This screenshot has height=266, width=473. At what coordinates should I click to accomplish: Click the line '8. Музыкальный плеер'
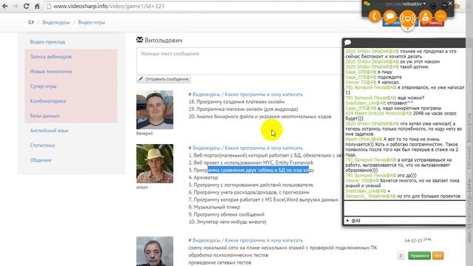tap(214, 207)
